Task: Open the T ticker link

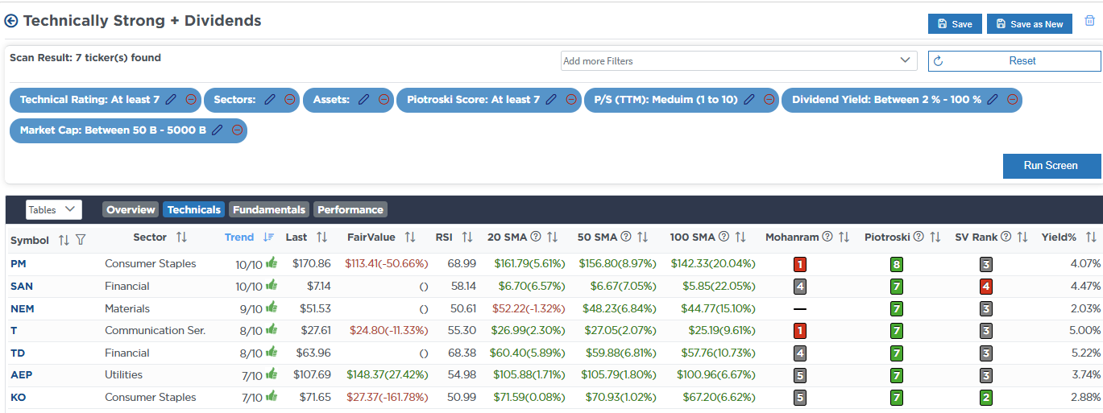Action: (14, 330)
